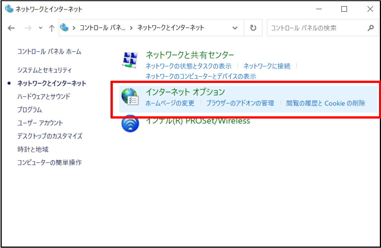Select ブラウザーのアドオンの管理 link
This screenshot has width=381, height=248.
[240, 103]
